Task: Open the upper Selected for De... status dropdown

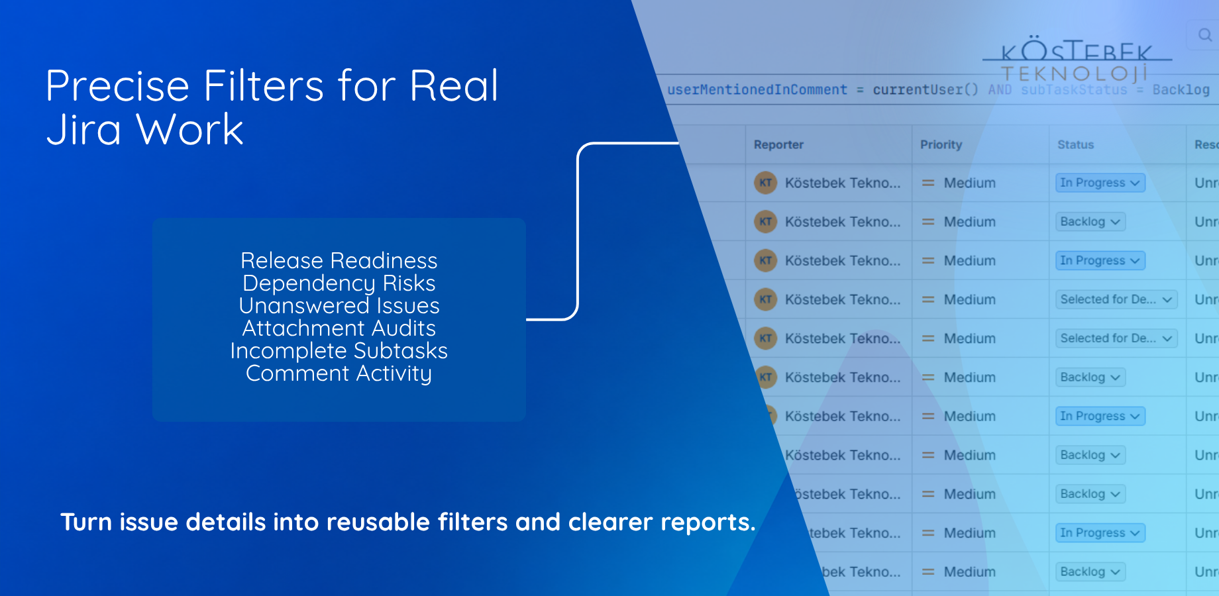Action: [1116, 299]
